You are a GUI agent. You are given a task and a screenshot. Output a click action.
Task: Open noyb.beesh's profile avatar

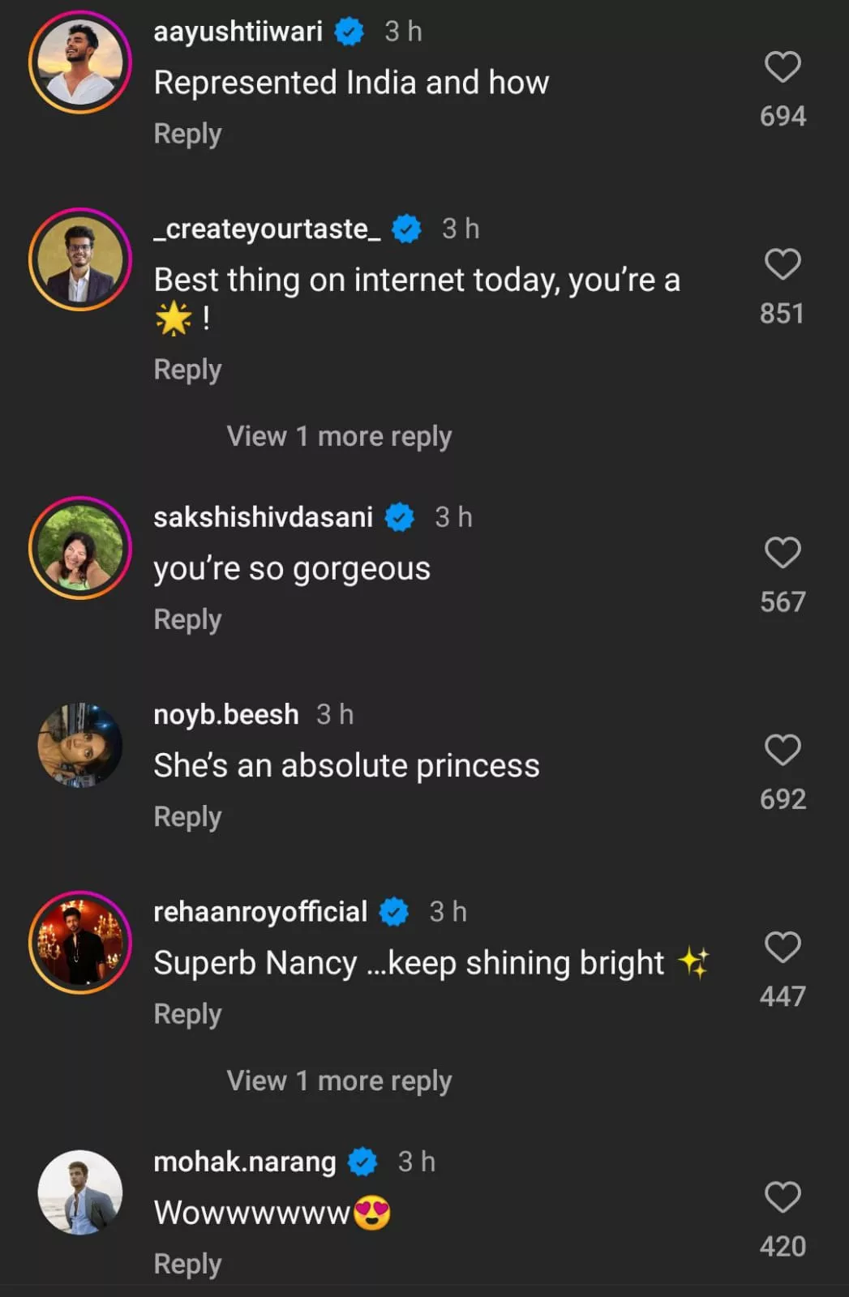(79, 746)
